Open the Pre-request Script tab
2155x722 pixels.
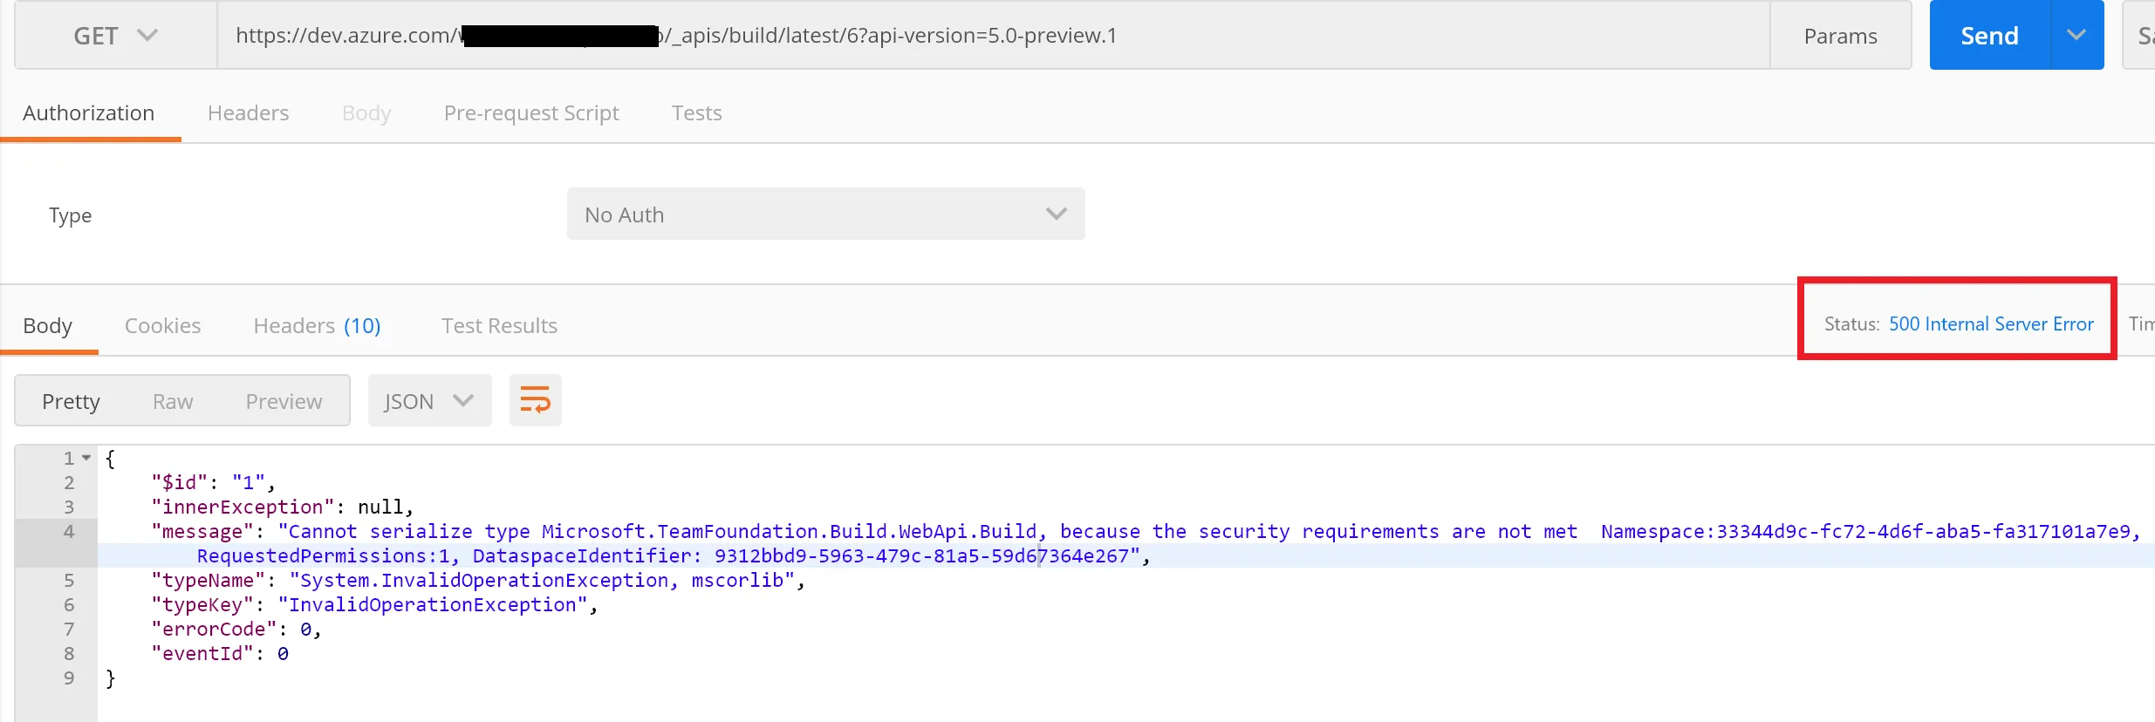[x=531, y=113]
